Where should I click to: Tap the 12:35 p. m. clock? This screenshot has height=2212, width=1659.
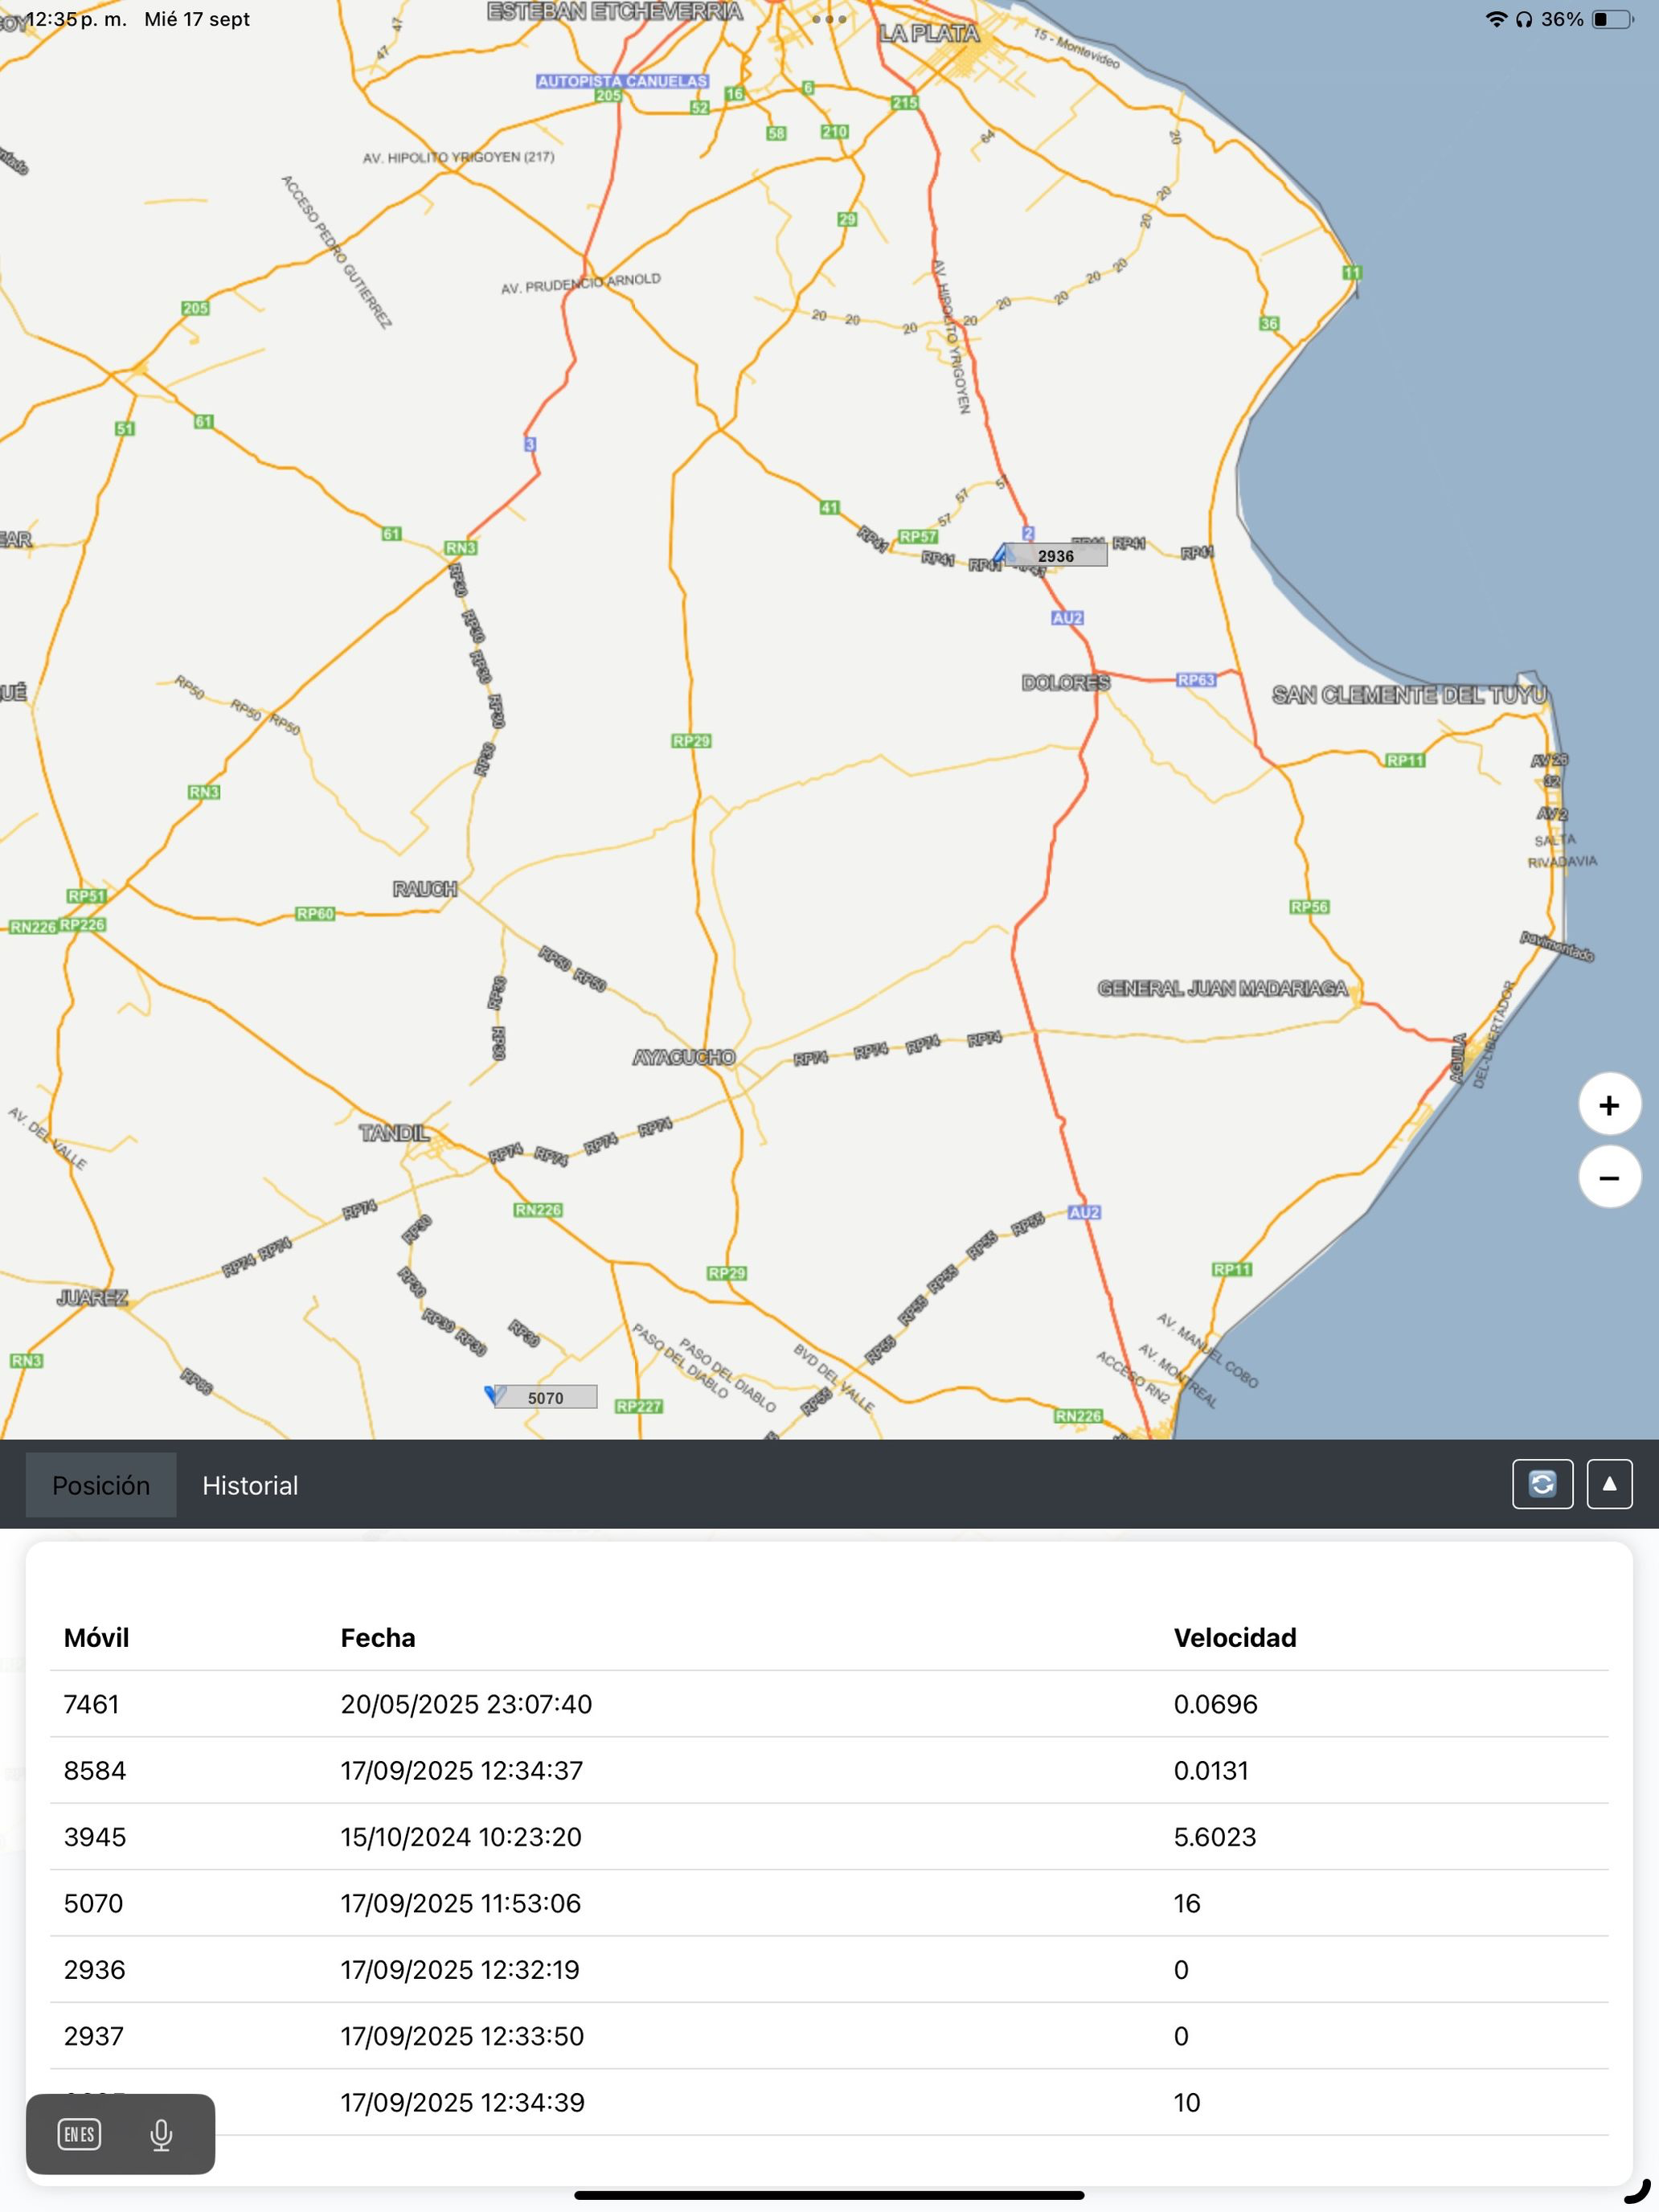pos(76,19)
